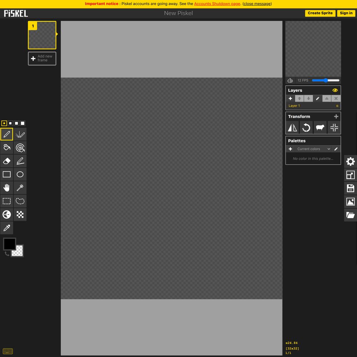Select the Circle tool
The image size is (357, 357).
coord(20,175)
